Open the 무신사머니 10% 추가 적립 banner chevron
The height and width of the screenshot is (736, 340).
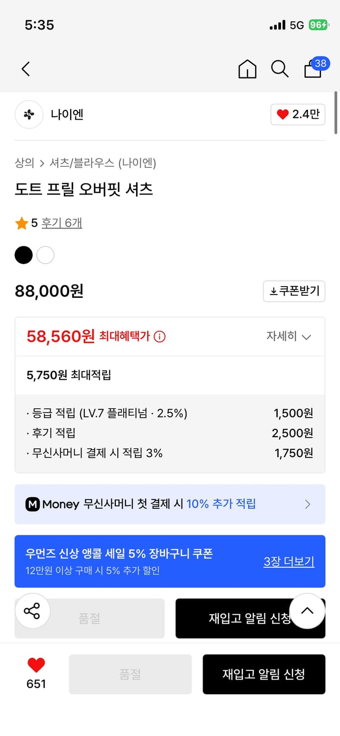[x=308, y=504]
